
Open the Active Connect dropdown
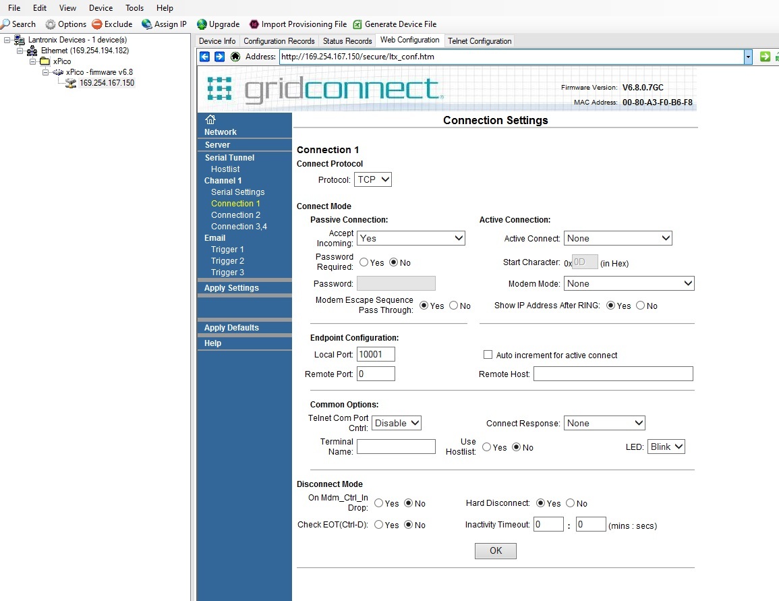pyautogui.click(x=618, y=238)
